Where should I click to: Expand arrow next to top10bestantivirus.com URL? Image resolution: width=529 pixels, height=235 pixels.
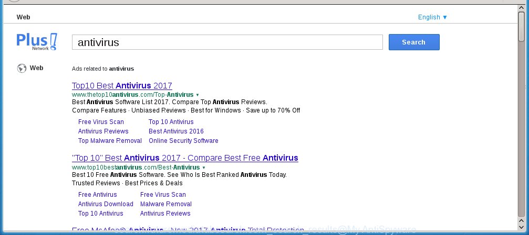click(204, 168)
